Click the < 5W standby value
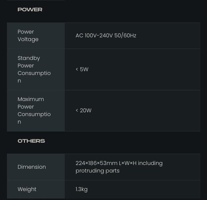The height and width of the screenshot is (200, 207). click(82, 69)
